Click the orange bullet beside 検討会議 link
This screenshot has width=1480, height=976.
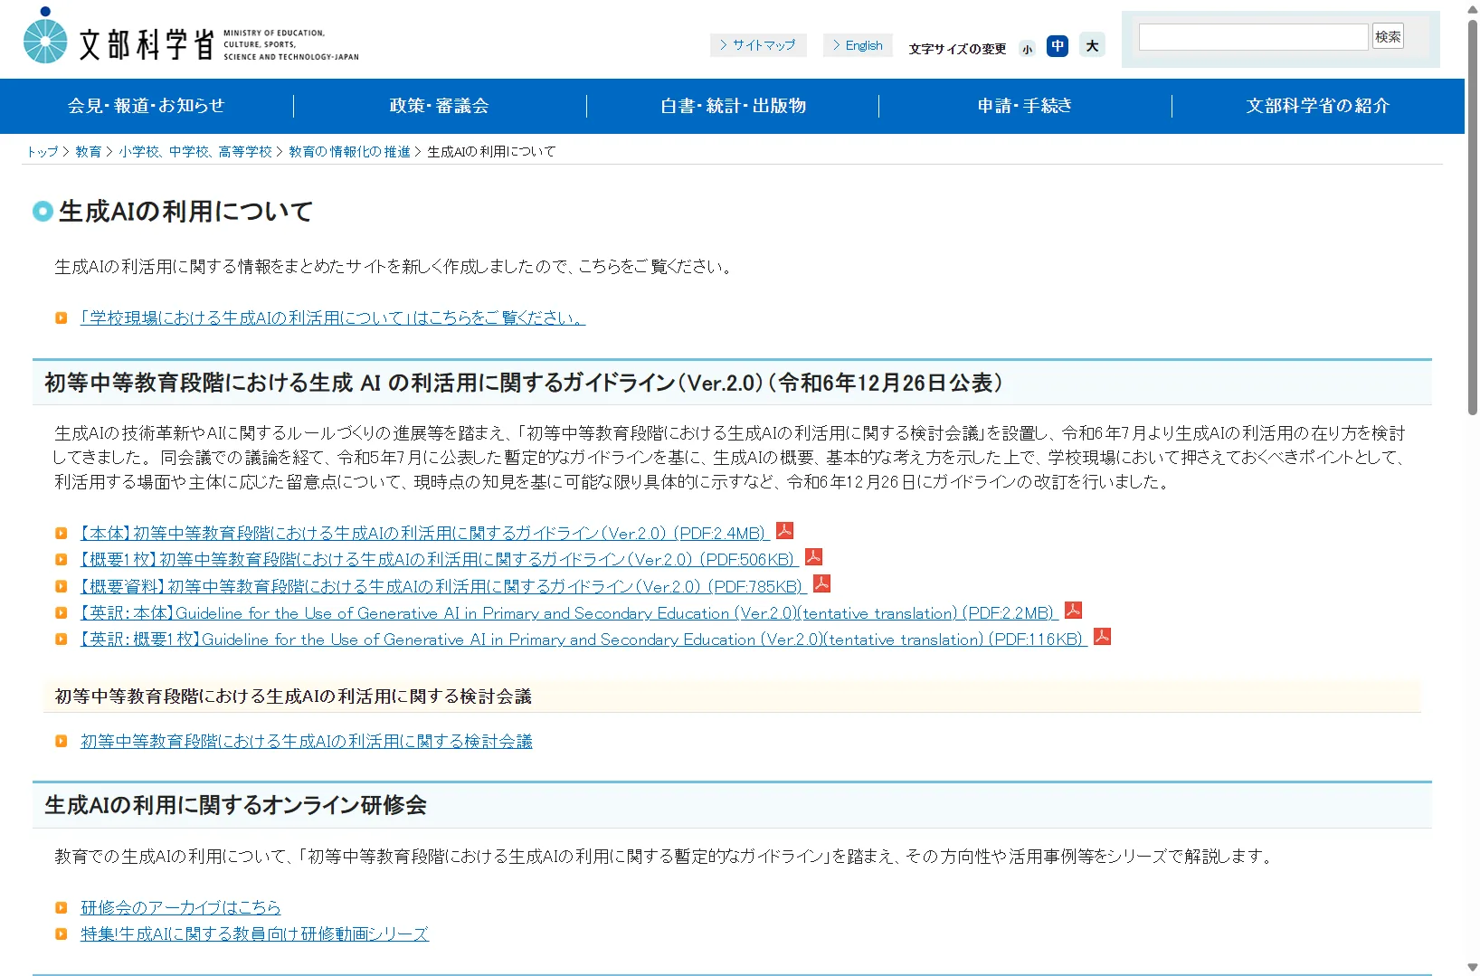[62, 742]
